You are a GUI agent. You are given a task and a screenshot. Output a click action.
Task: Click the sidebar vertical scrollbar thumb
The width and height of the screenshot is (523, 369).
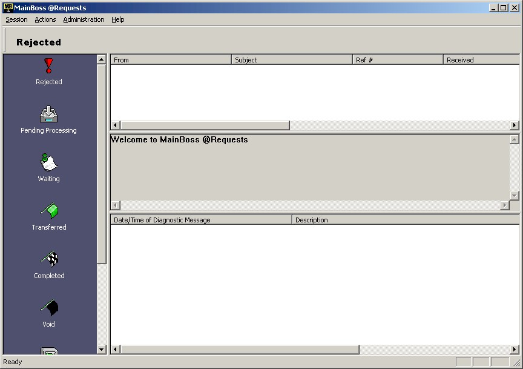point(102,164)
